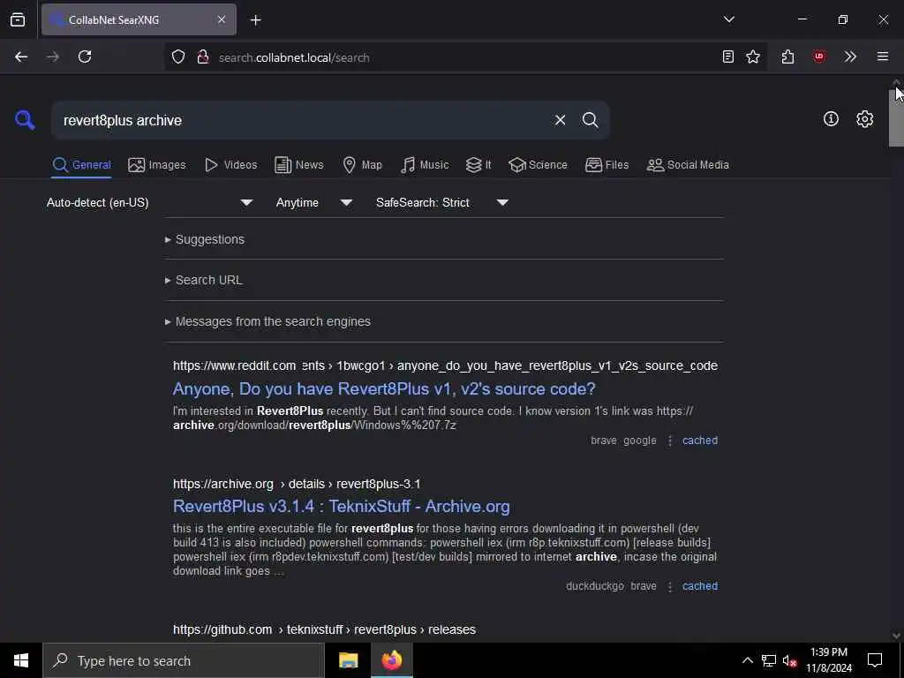904x678 pixels.
Task: Open a new tab with the plus button
Action: point(255,20)
